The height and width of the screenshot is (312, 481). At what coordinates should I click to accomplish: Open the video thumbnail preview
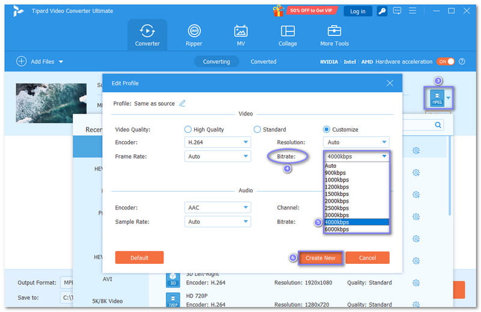point(51,103)
